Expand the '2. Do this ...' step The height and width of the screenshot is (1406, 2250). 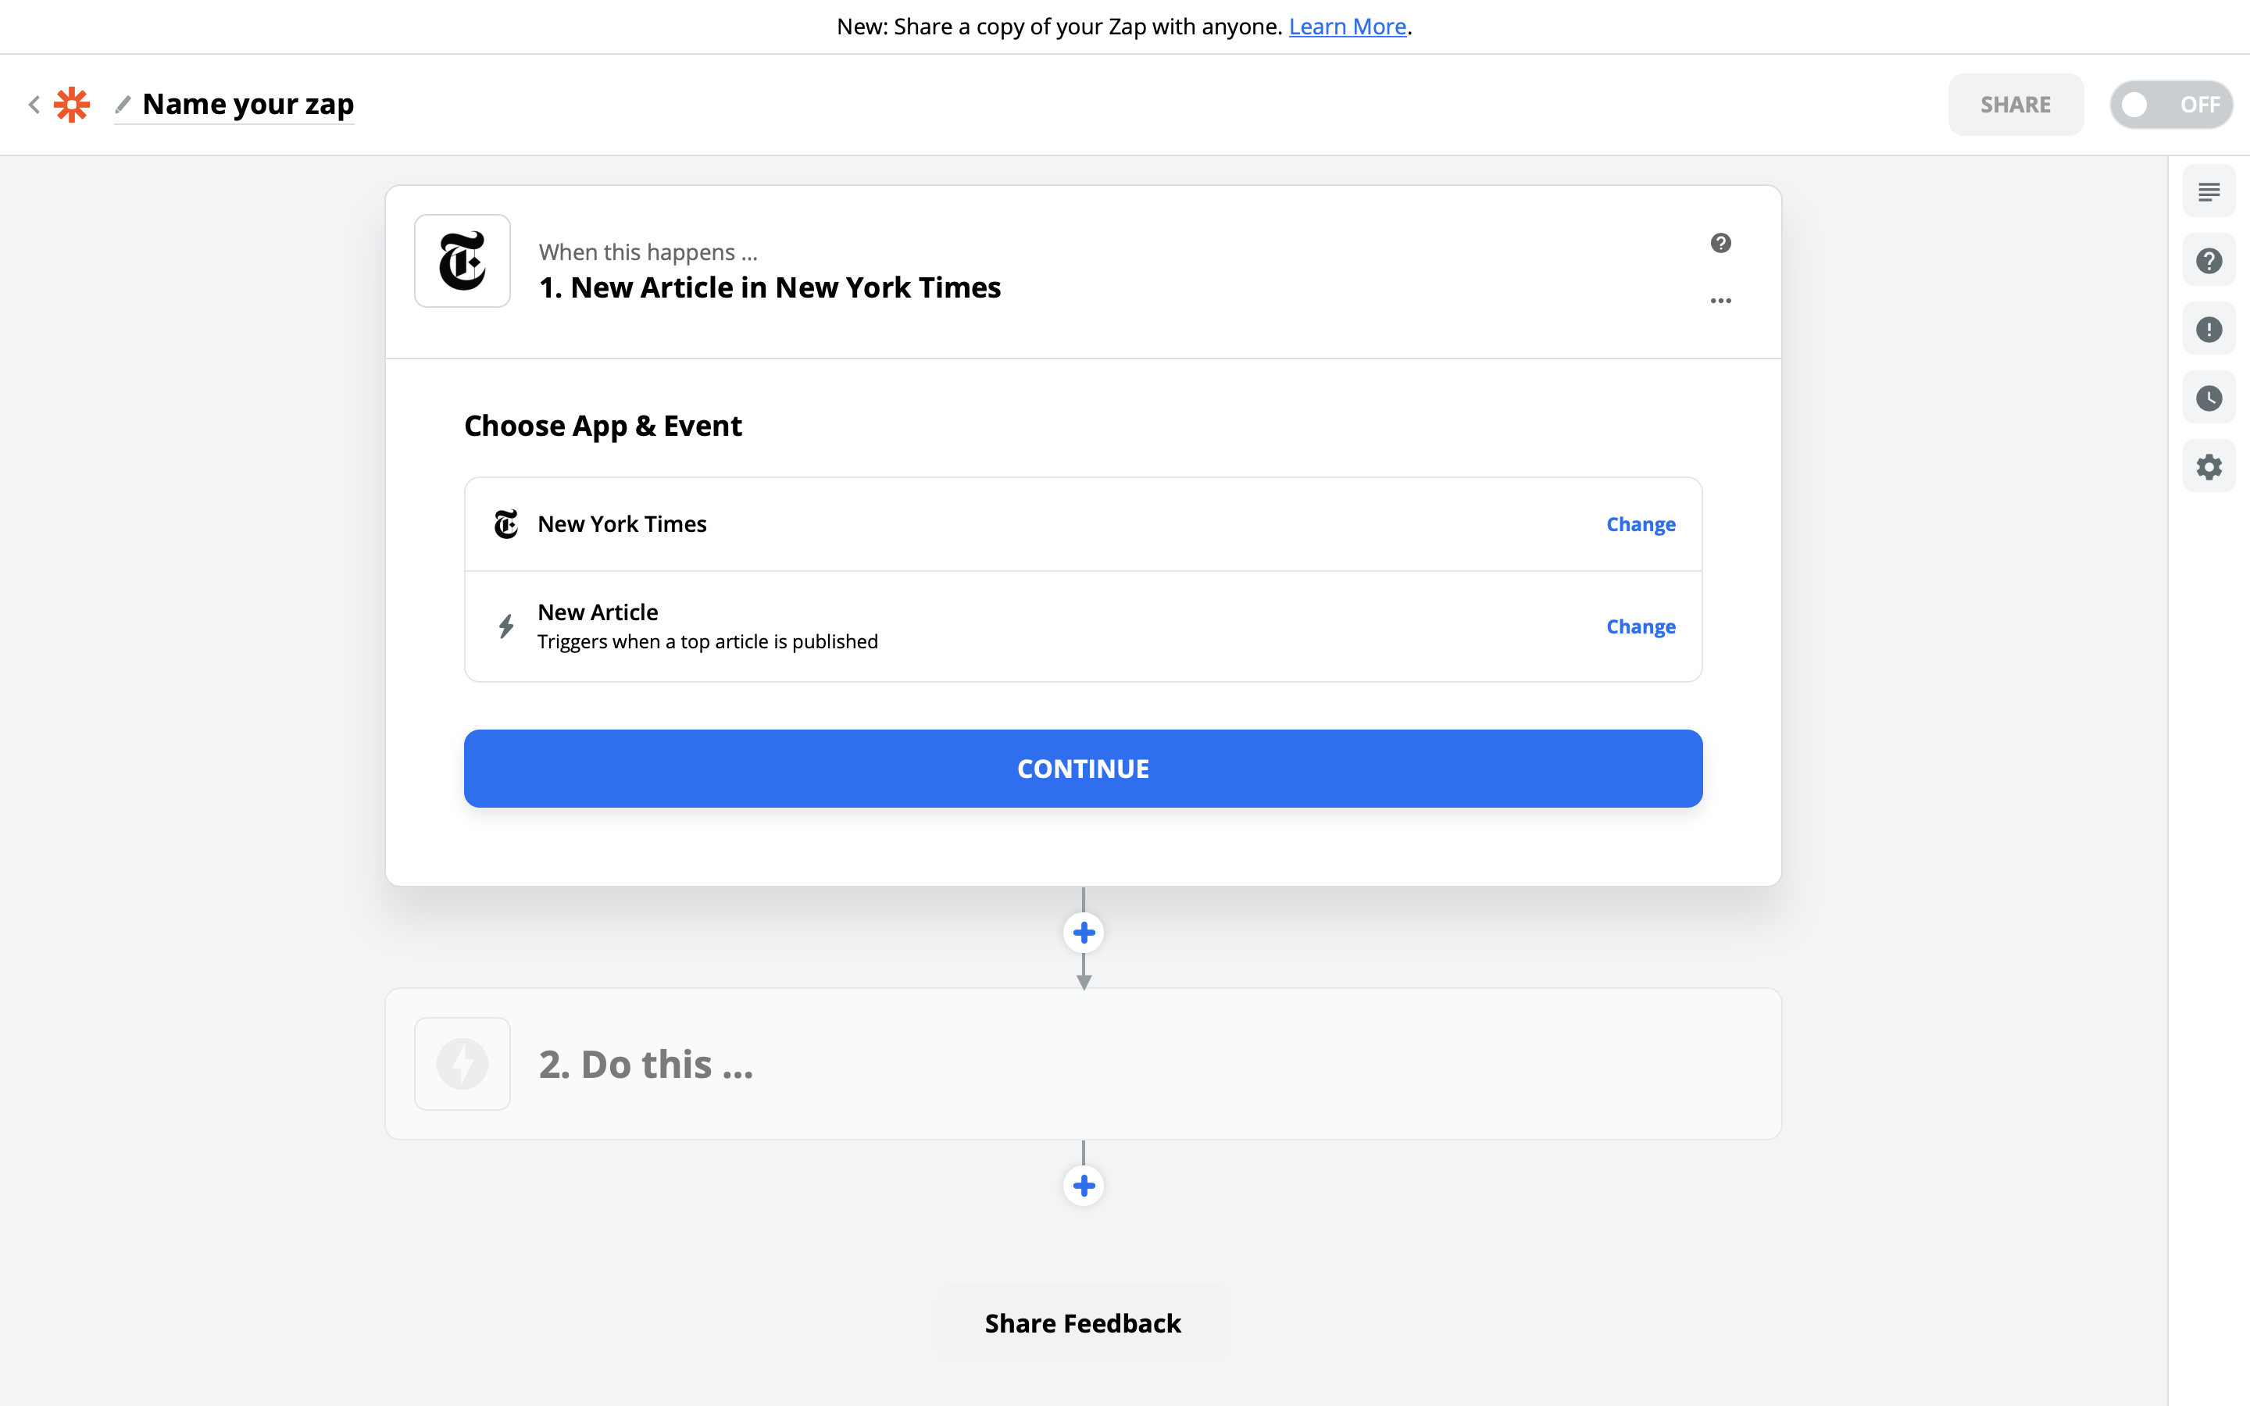point(1083,1064)
